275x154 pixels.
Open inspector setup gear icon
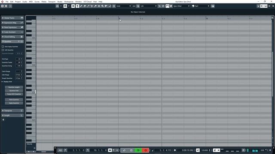tap(3, 120)
